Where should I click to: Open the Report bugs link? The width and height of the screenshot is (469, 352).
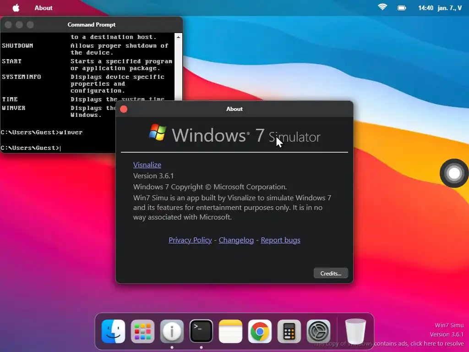(281, 240)
